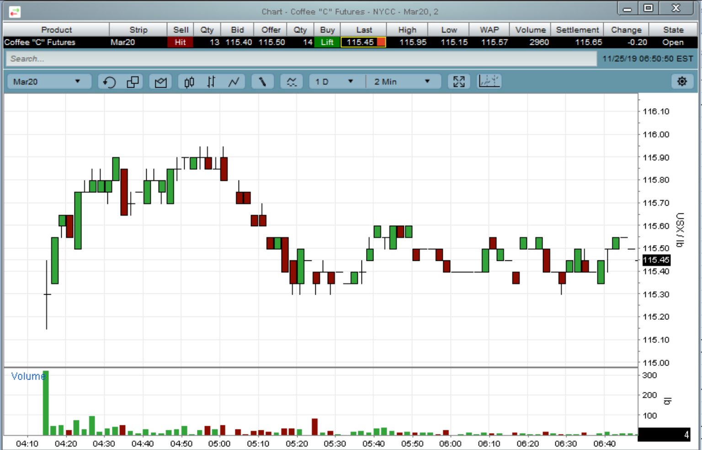Toggle the volume sub-chart icon
Image resolution: width=702 pixels, height=450 pixels.
coord(489,82)
